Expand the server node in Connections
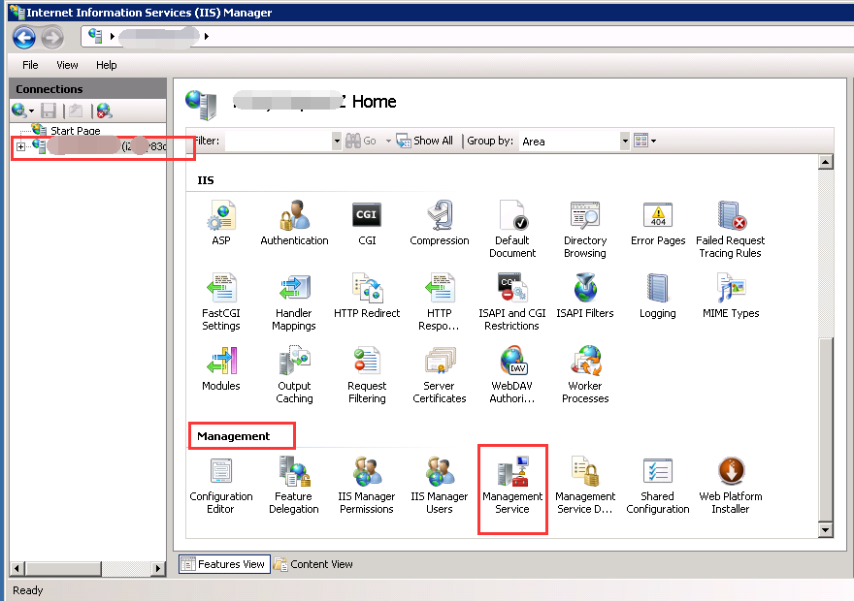 (x=20, y=146)
